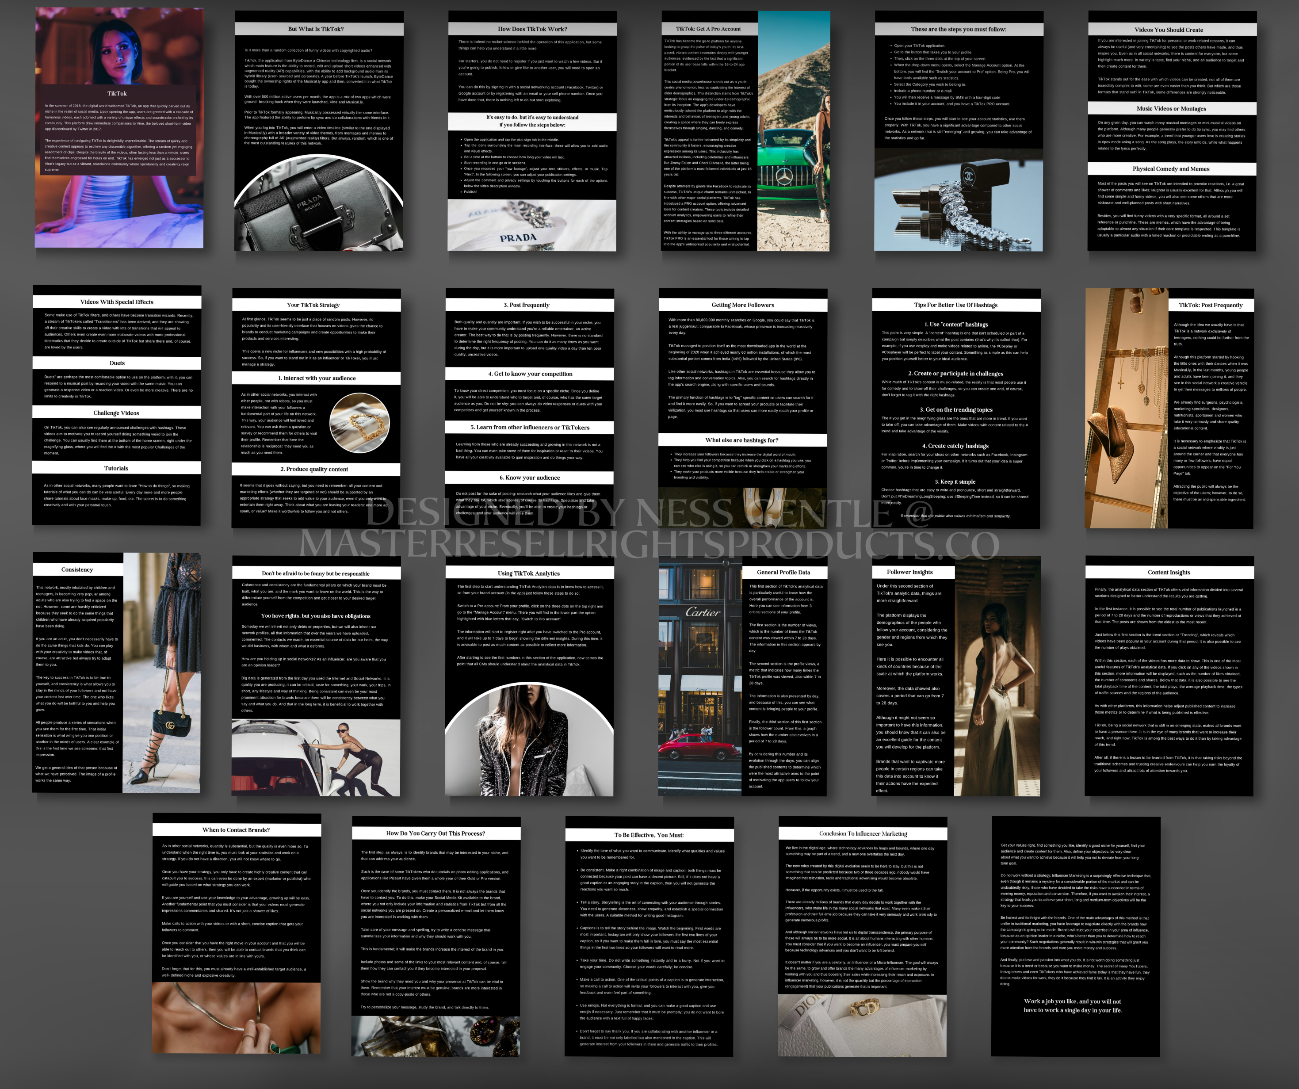Click the 'Music Videos or Montages' heading
This screenshot has height=1089, width=1299.
coord(1171,108)
